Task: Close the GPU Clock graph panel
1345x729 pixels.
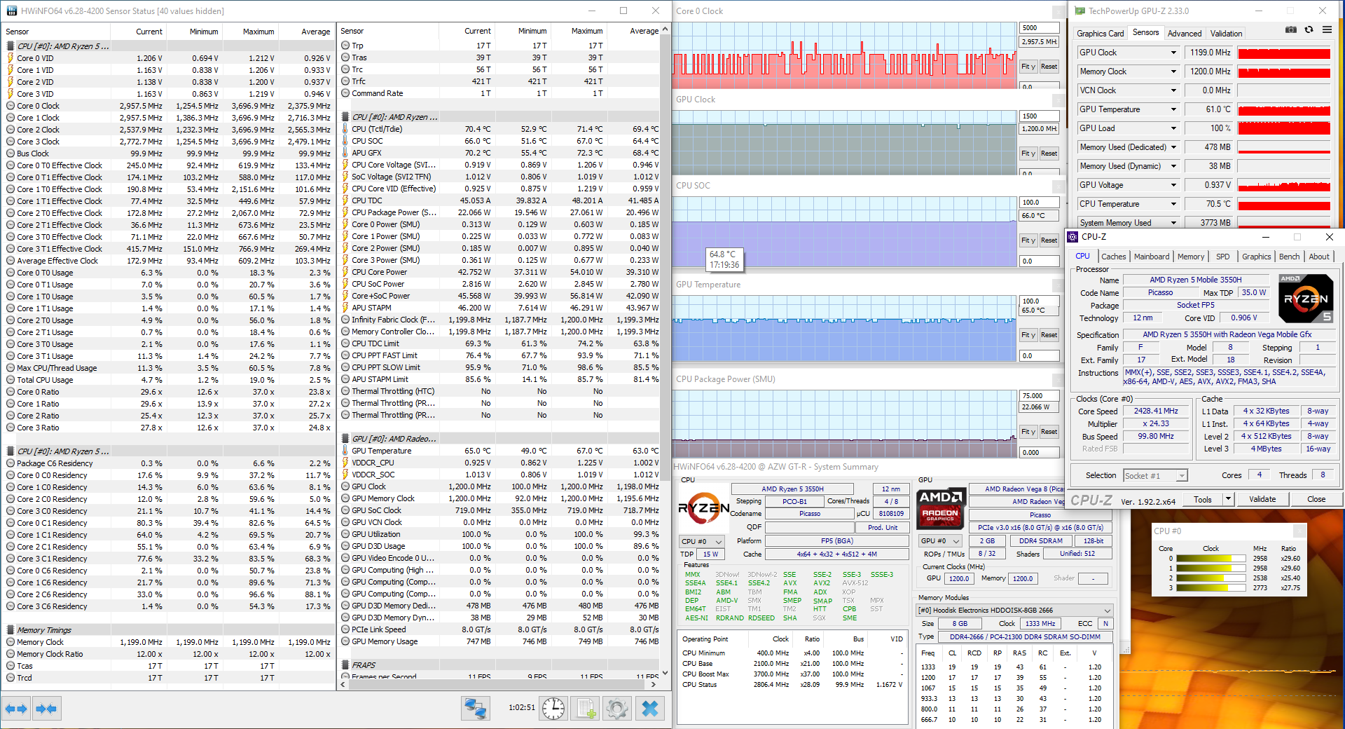Action: pos(1059,100)
